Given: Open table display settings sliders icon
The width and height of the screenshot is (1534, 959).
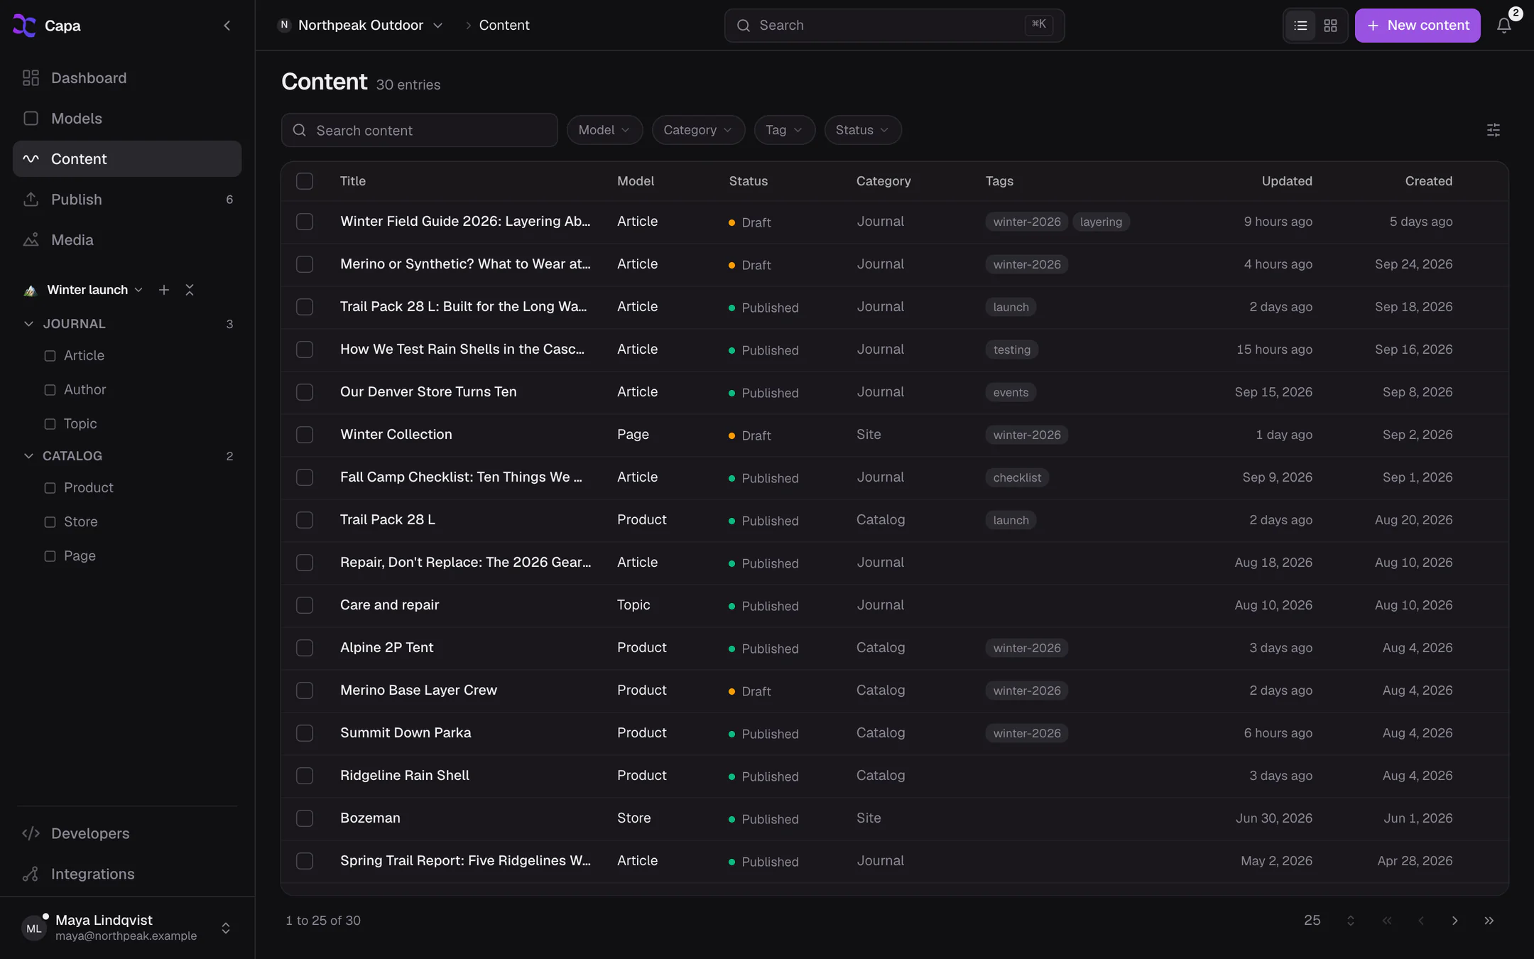Looking at the screenshot, I should click(x=1493, y=130).
